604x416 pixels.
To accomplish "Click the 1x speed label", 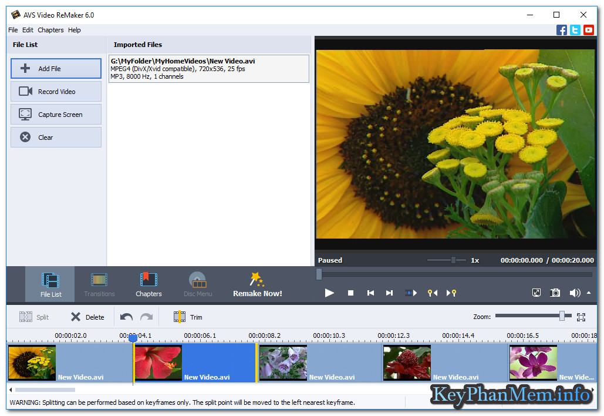I will [475, 260].
